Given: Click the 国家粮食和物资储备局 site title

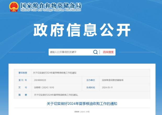Looking at the screenshot, I should click(50, 5).
